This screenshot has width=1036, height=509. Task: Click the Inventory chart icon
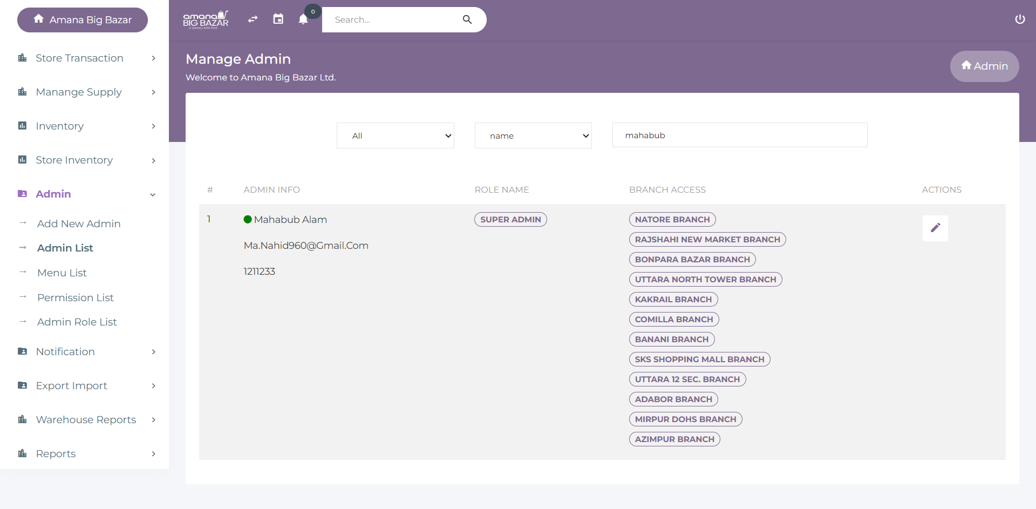tap(22, 126)
